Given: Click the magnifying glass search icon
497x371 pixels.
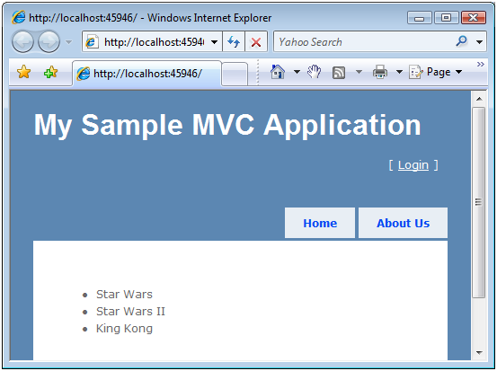Looking at the screenshot, I should [462, 41].
